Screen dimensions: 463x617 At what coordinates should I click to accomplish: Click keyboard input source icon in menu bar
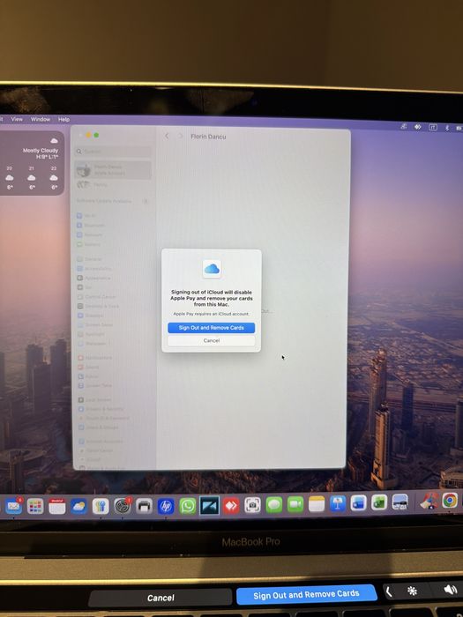[433, 127]
